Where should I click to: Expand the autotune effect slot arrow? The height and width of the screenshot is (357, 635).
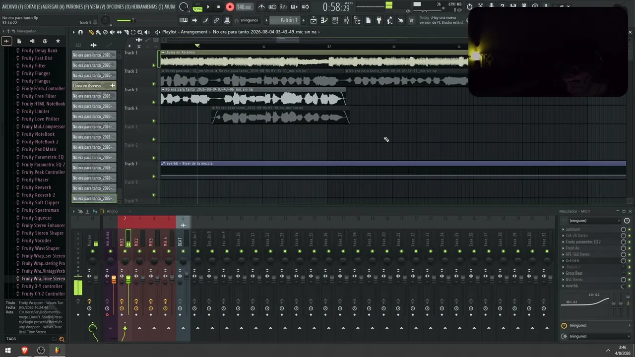pyautogui.click(x=563, y=230)
